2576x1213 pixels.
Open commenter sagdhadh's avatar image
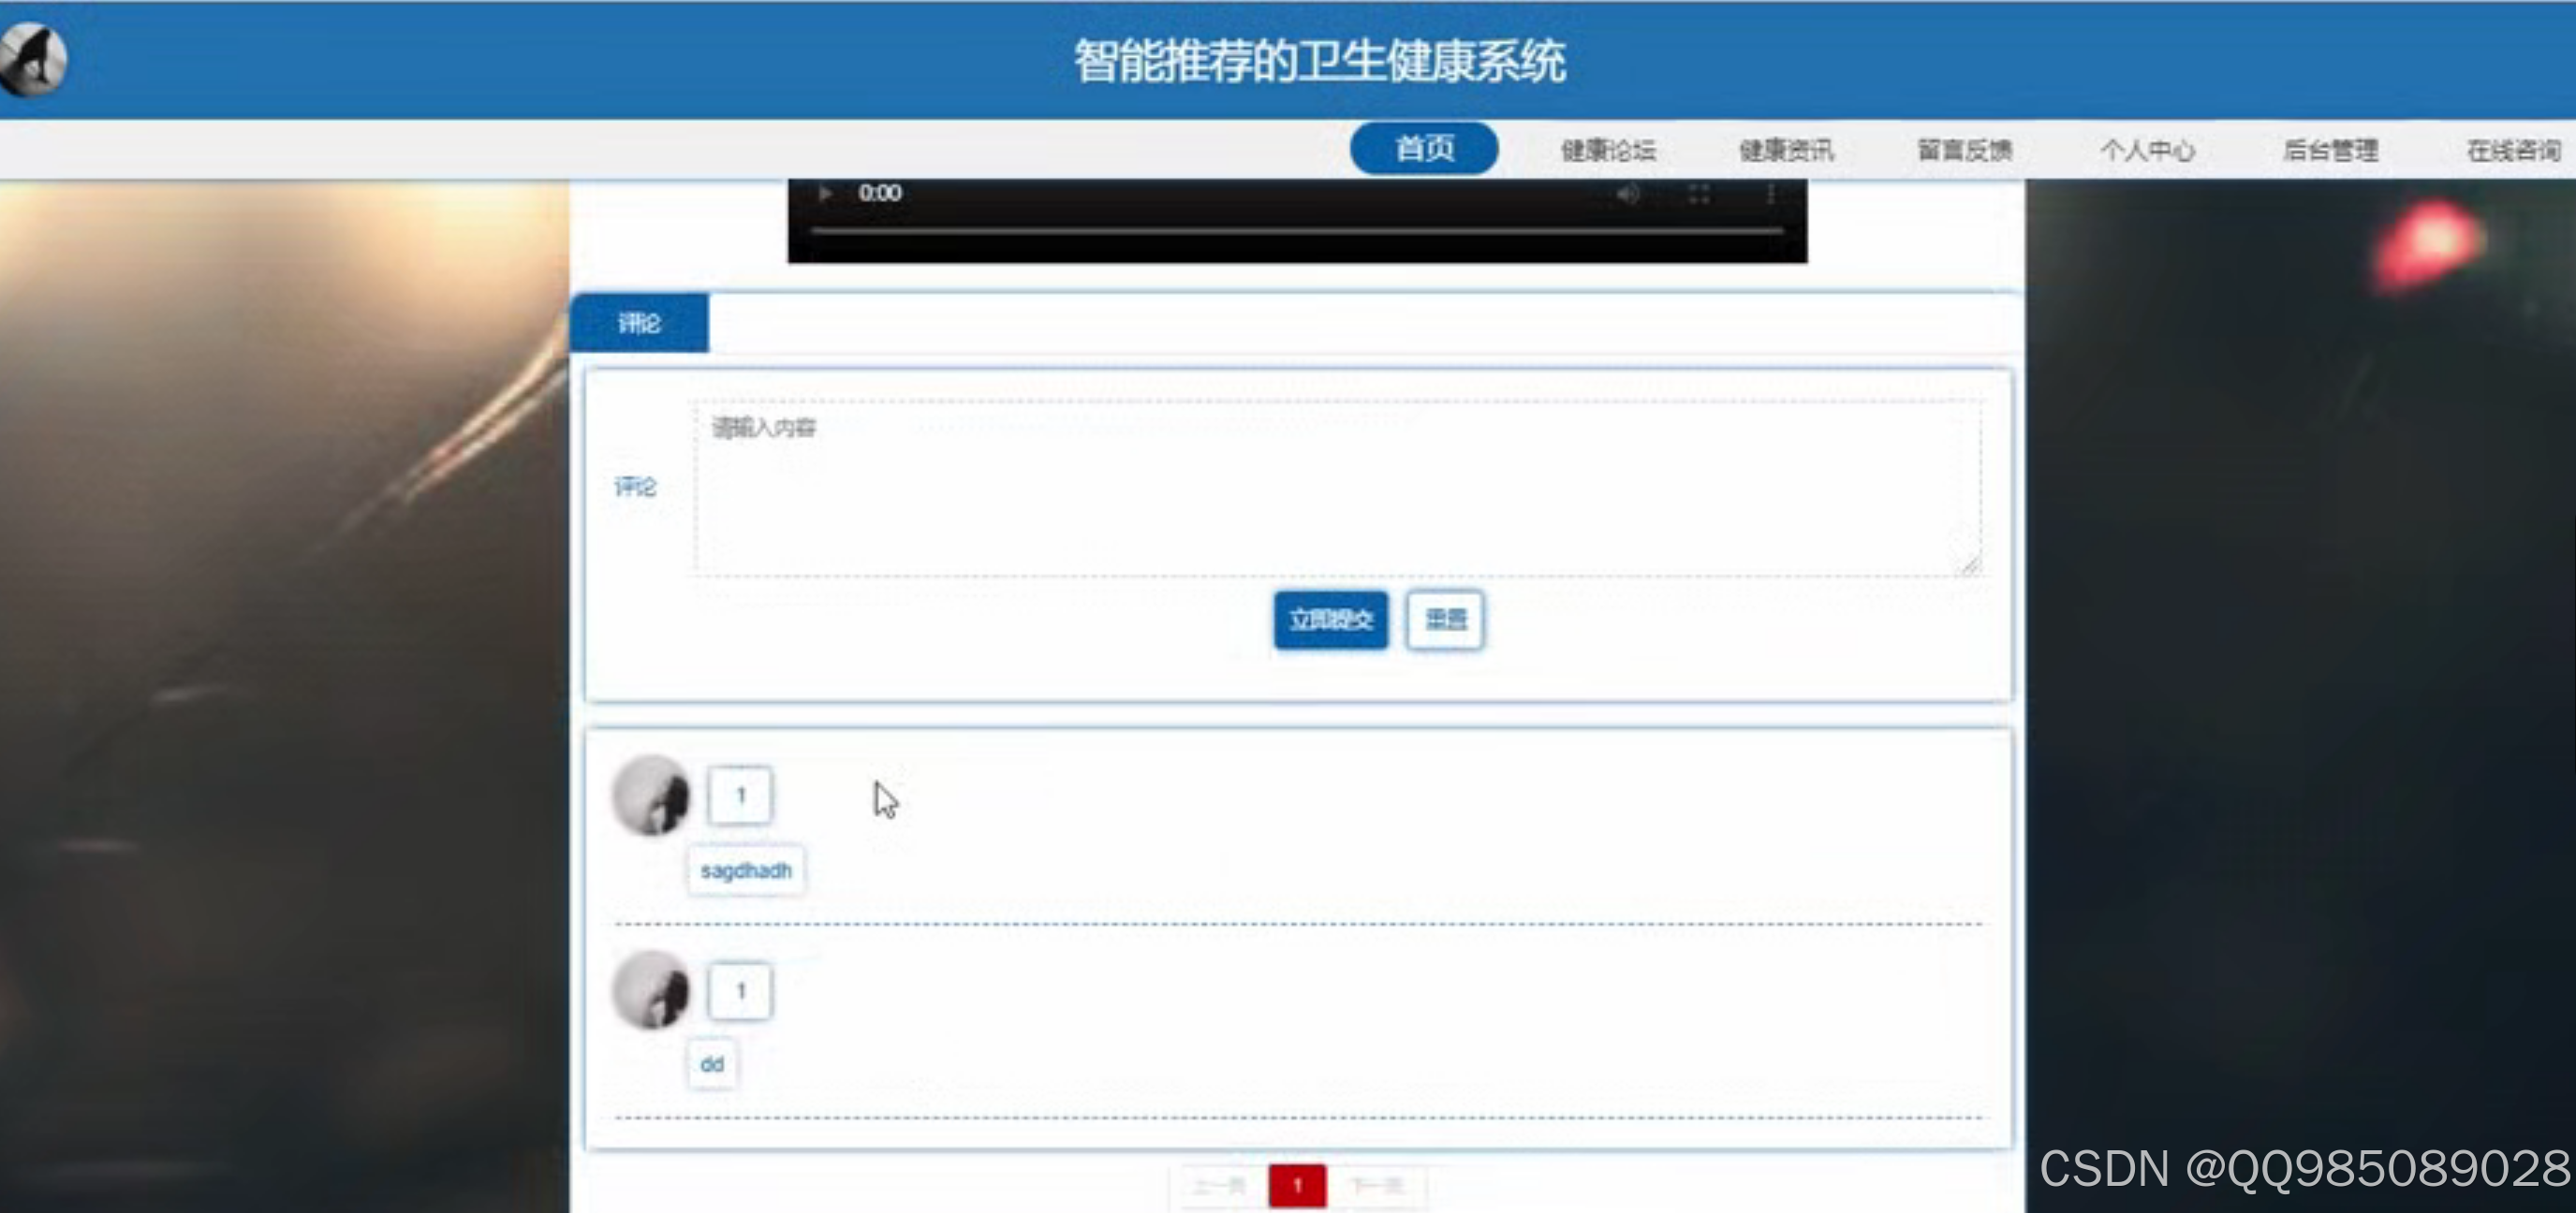[652, 796]
